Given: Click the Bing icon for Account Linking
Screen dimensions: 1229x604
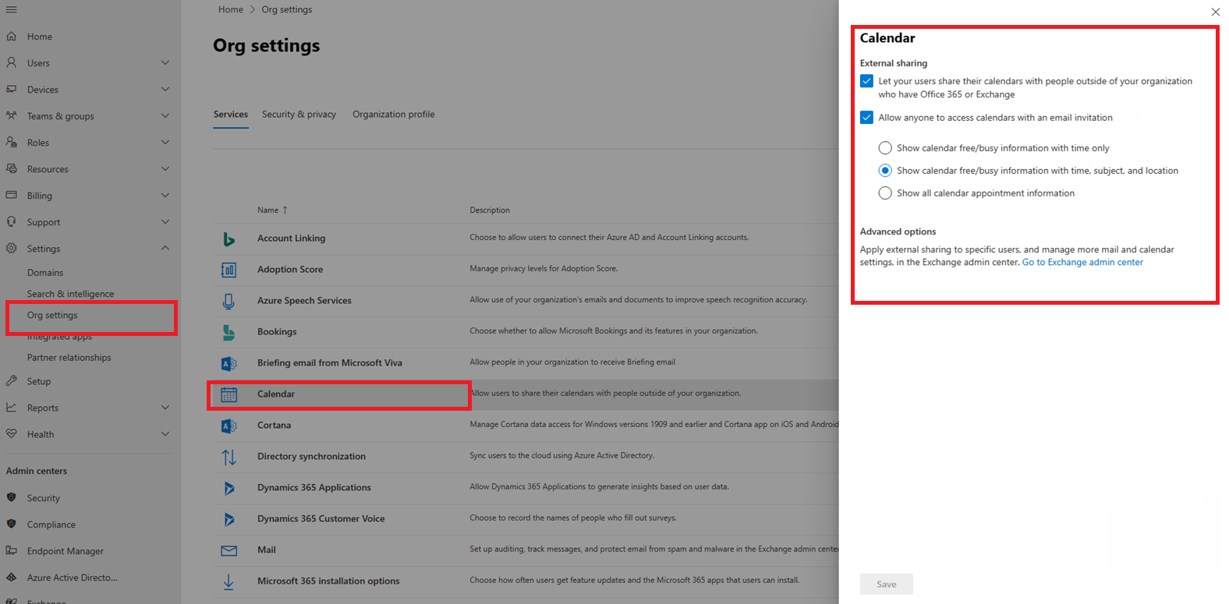Looking at the screenshot, I should [x=228, y=238].
